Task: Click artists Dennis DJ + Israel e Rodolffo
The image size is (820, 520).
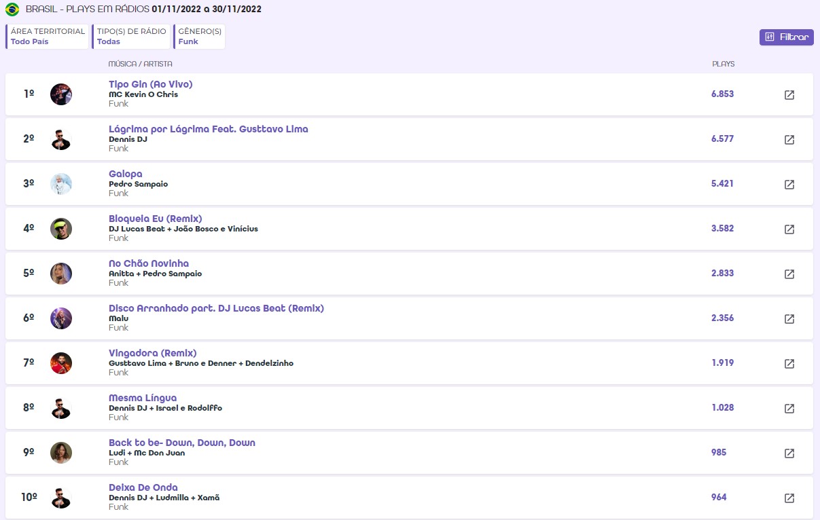Action: point(165,408)
